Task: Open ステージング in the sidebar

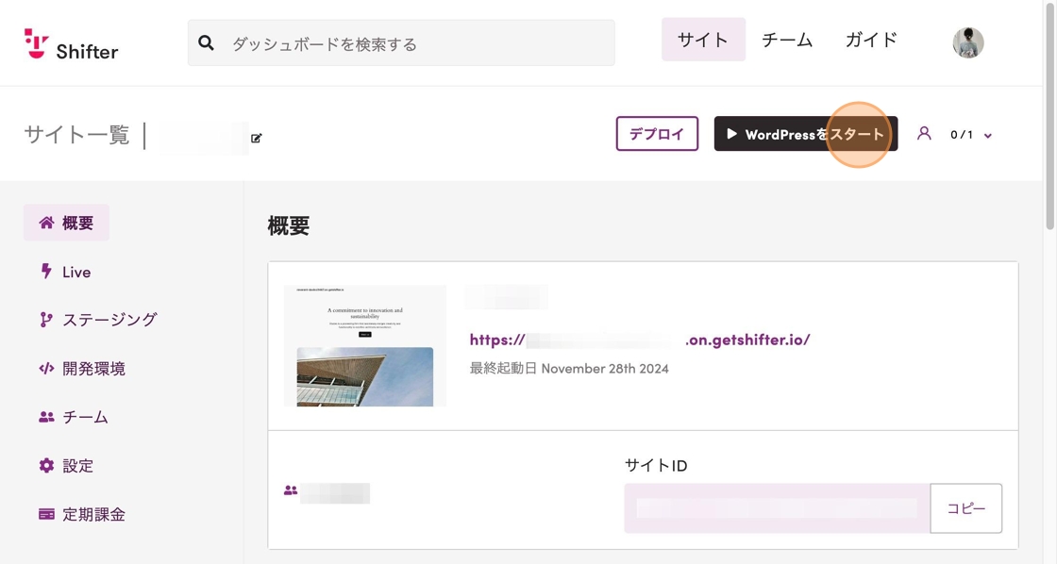Action: point(98,320)
